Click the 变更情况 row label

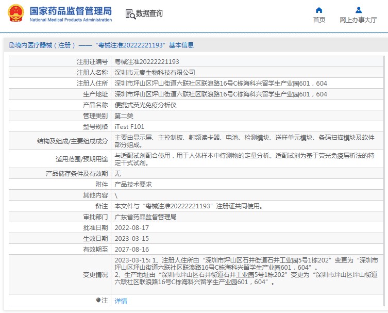(95, 275)
